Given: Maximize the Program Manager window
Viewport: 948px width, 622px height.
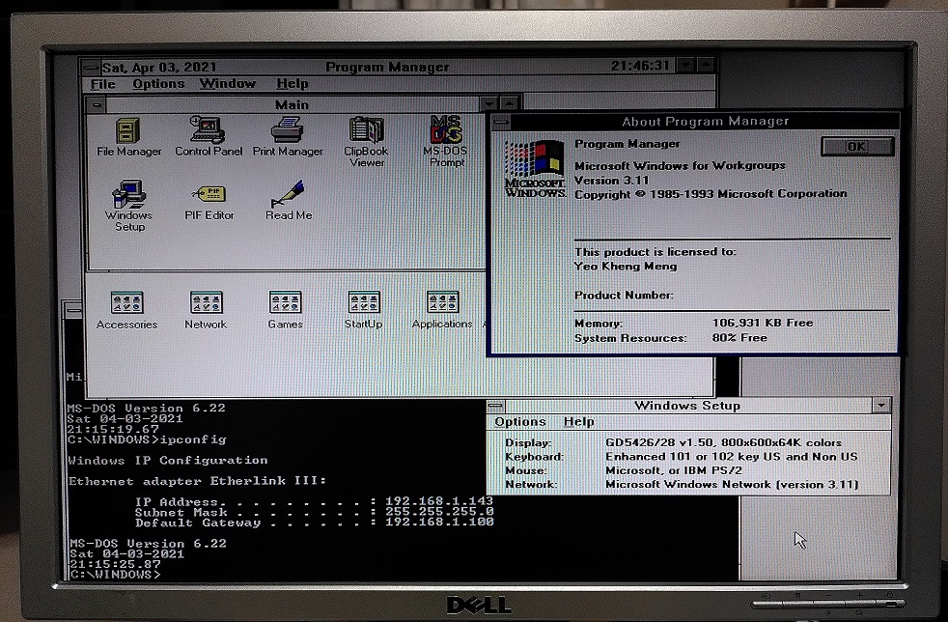Looking at the screenshot, I should [x=706, y=64].
